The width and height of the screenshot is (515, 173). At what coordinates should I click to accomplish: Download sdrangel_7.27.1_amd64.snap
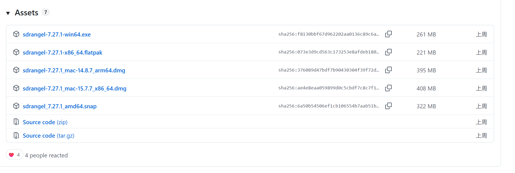60,106
